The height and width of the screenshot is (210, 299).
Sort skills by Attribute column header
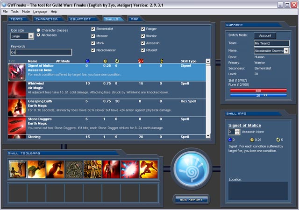(x=63, y=61)
